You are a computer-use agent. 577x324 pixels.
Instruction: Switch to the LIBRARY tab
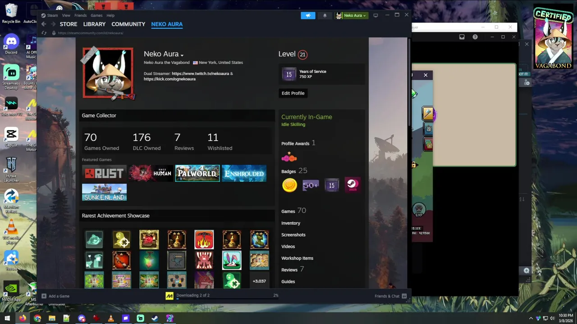(x=94, y=24)
